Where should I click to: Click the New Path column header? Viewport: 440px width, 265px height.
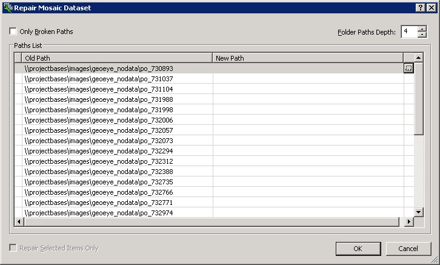click(308, 58)
